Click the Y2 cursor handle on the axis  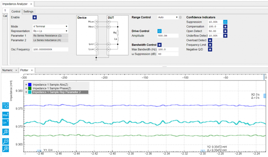click(x=203, y=151)
